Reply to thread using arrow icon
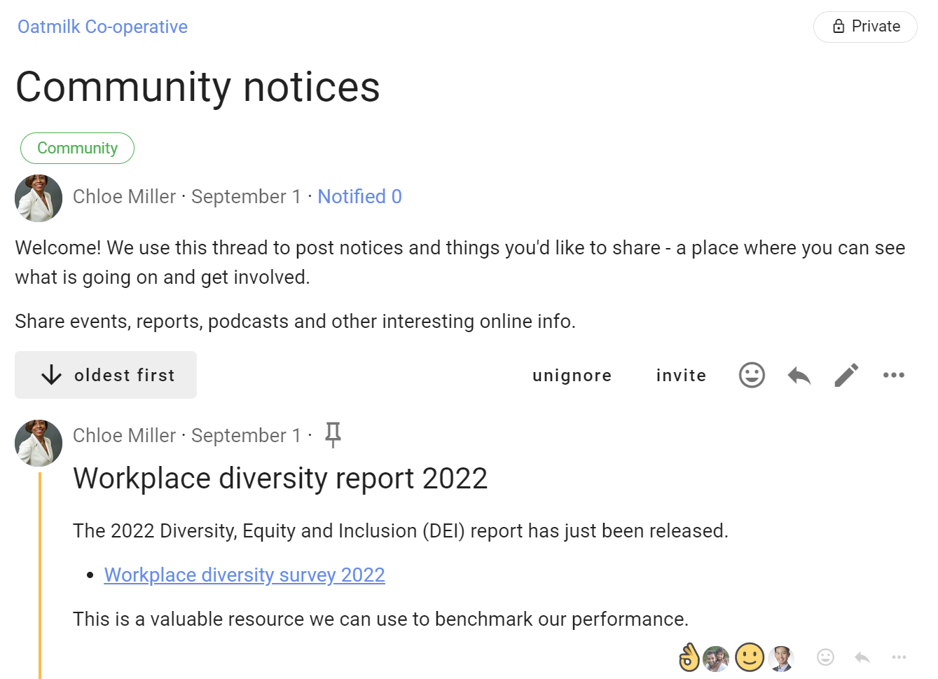Screen dimensions: 938x679 click(x=799, y=376)
